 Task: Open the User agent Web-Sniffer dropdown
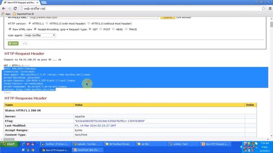[40, 35]
